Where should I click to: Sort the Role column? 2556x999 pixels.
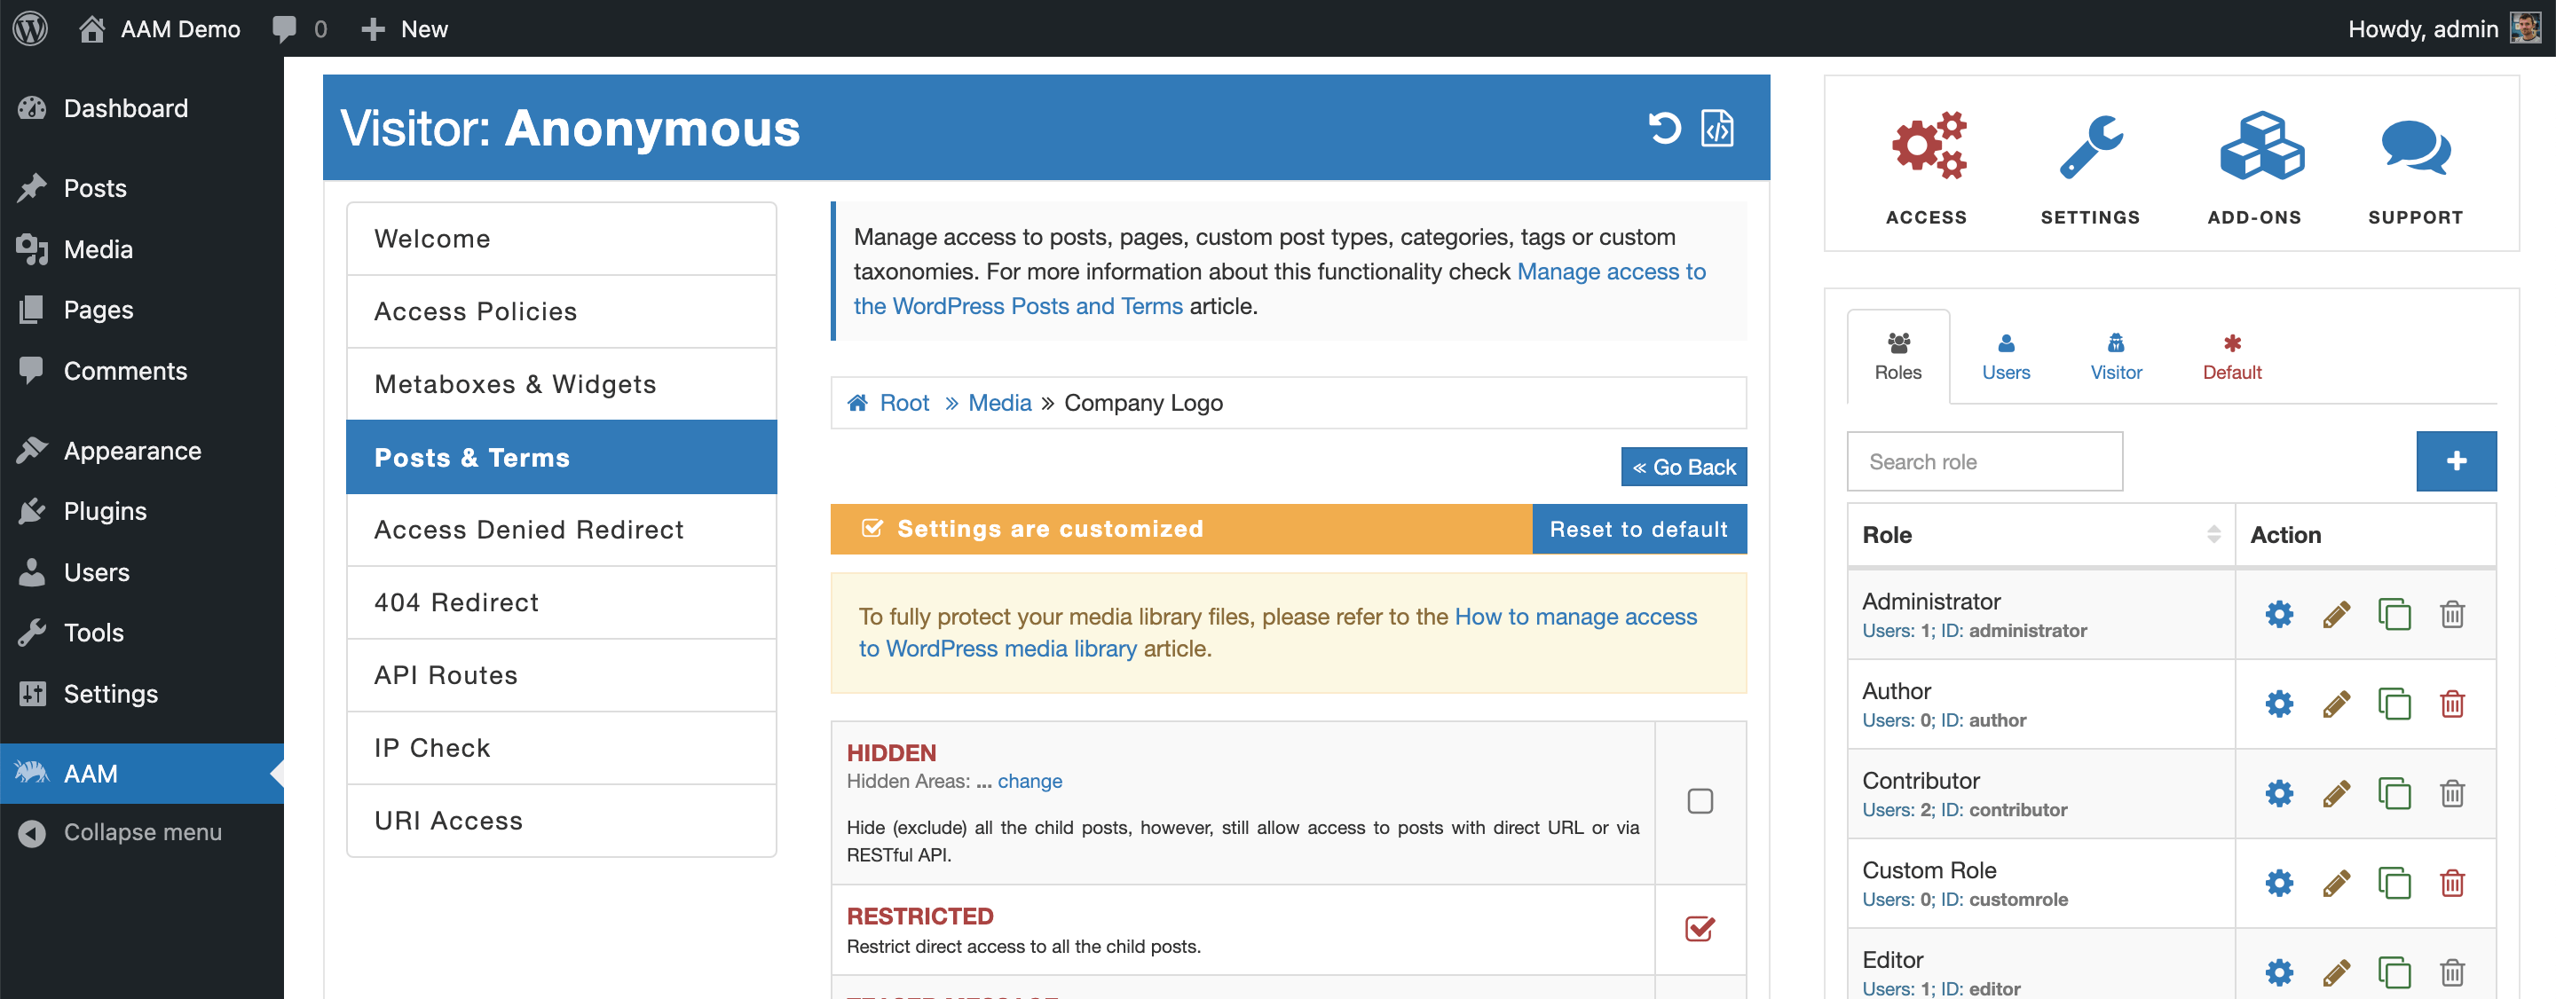(2213, 535)
